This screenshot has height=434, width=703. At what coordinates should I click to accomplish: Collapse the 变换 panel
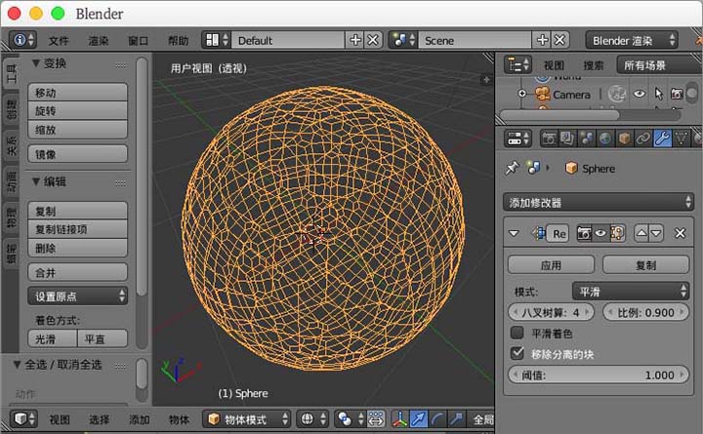click(x=36, y=63)
